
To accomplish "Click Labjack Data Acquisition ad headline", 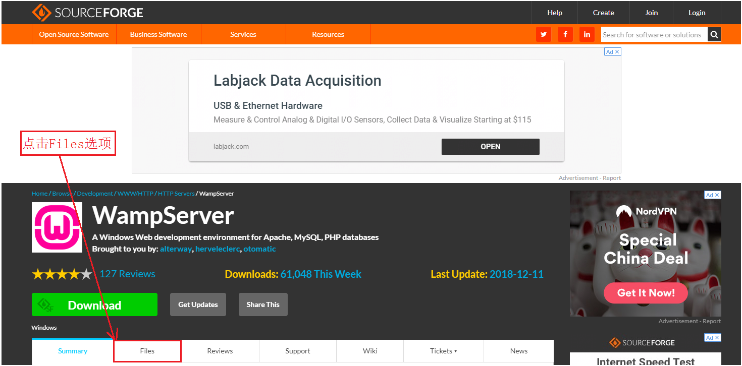I will tap(297, 80).
